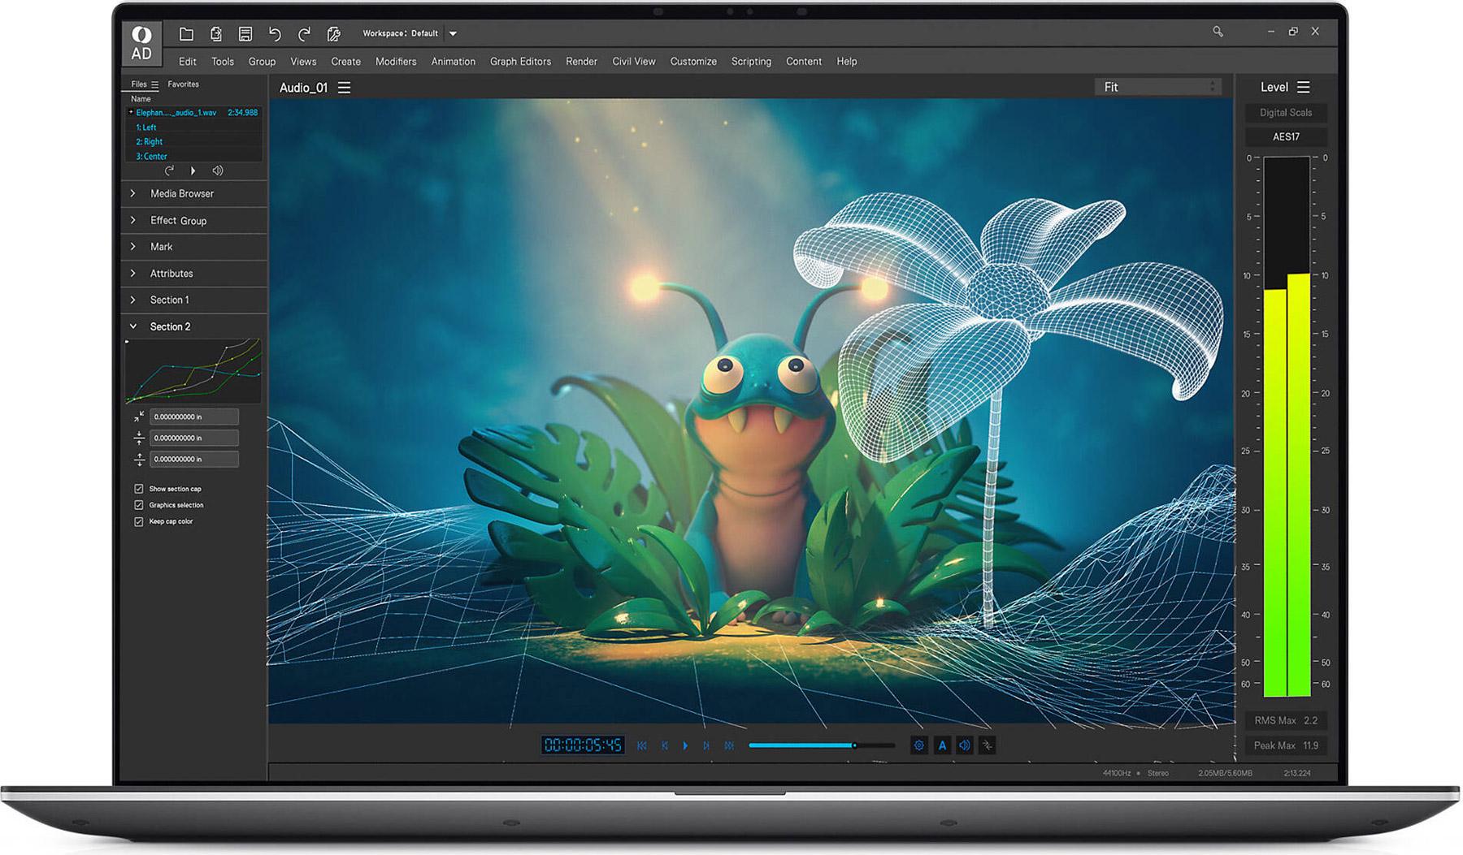
Task: Collapse the Section 2 panel
Action: point(133,326)
